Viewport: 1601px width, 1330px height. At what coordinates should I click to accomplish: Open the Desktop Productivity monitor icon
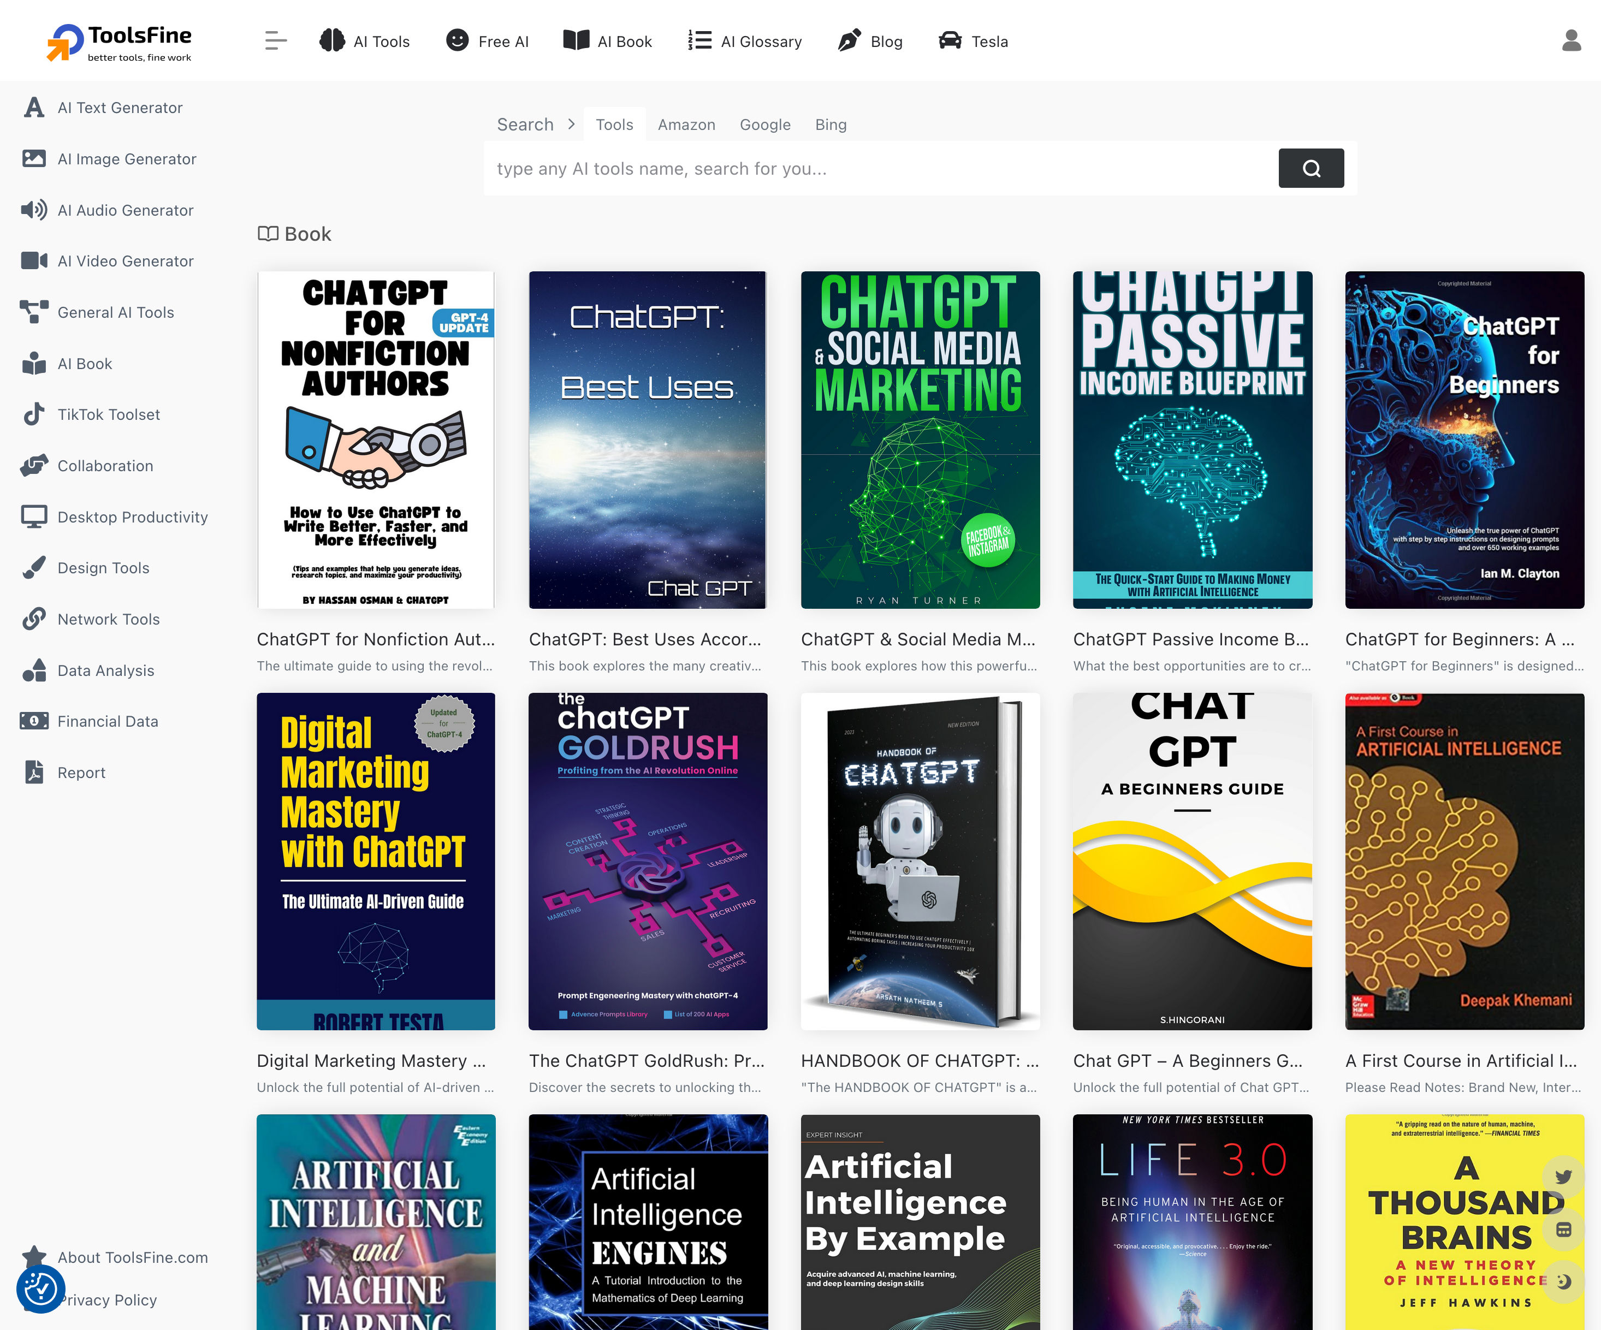[x=33, y=516]
